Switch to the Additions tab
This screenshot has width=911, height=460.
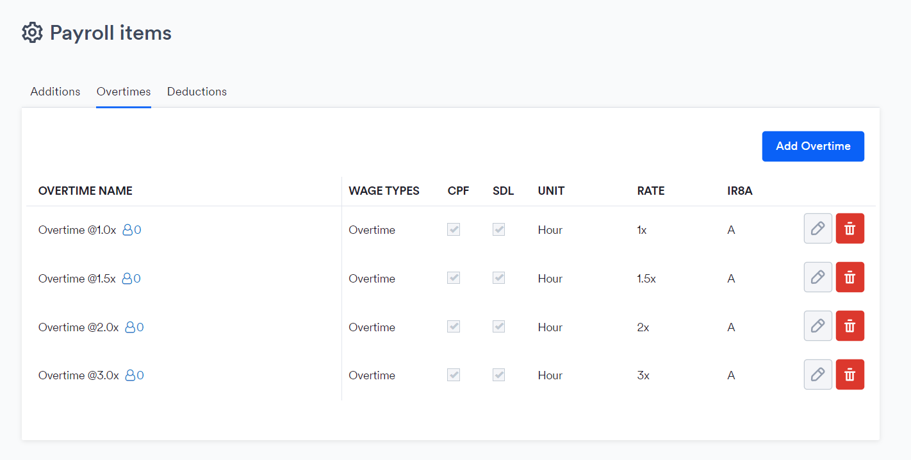[56, 92]
